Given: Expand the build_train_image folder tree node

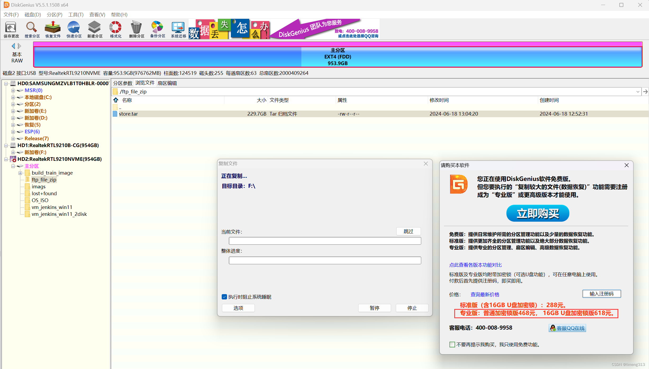Looking at the screenshot, I should click(x=20, y=173).
